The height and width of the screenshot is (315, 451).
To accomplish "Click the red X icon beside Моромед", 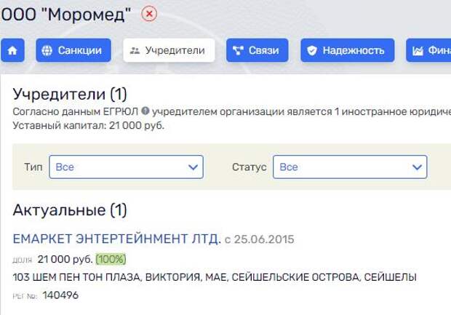I will [149, 14].
